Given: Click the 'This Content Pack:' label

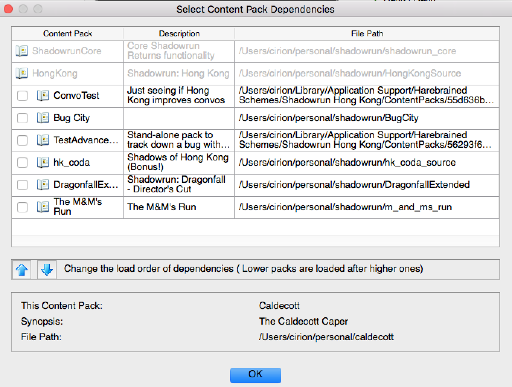Looking at the screenshot, I should (x=62, y=306).
